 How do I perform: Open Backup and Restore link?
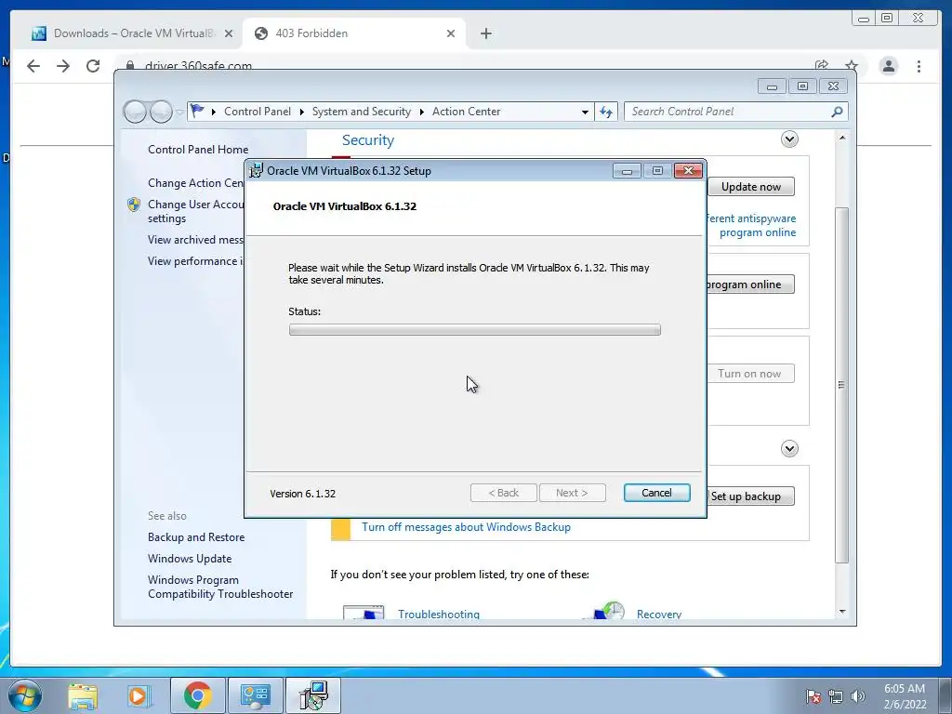pyautogui.click(x=196, y=537)
